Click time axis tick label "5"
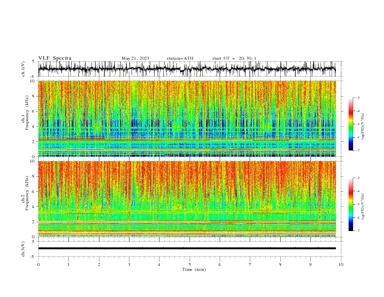This screenshot has height=297, width=384. [x=190, y=264]
